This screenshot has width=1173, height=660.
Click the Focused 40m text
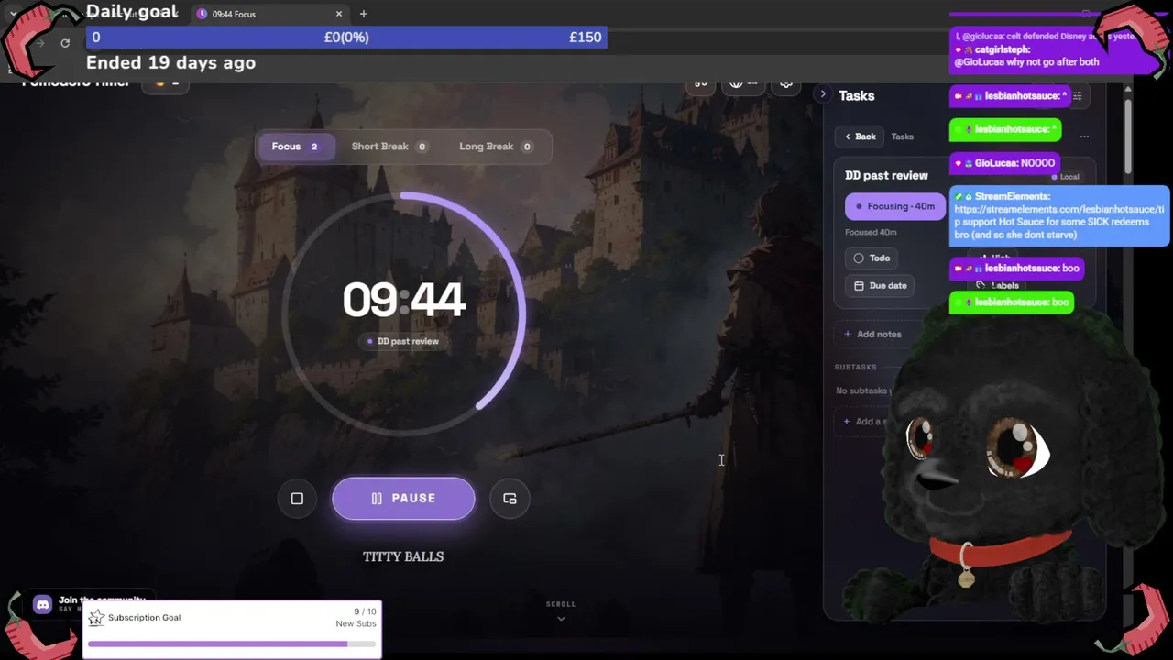[871, 233]
